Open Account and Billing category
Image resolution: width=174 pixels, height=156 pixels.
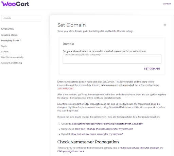coord(12,63)
